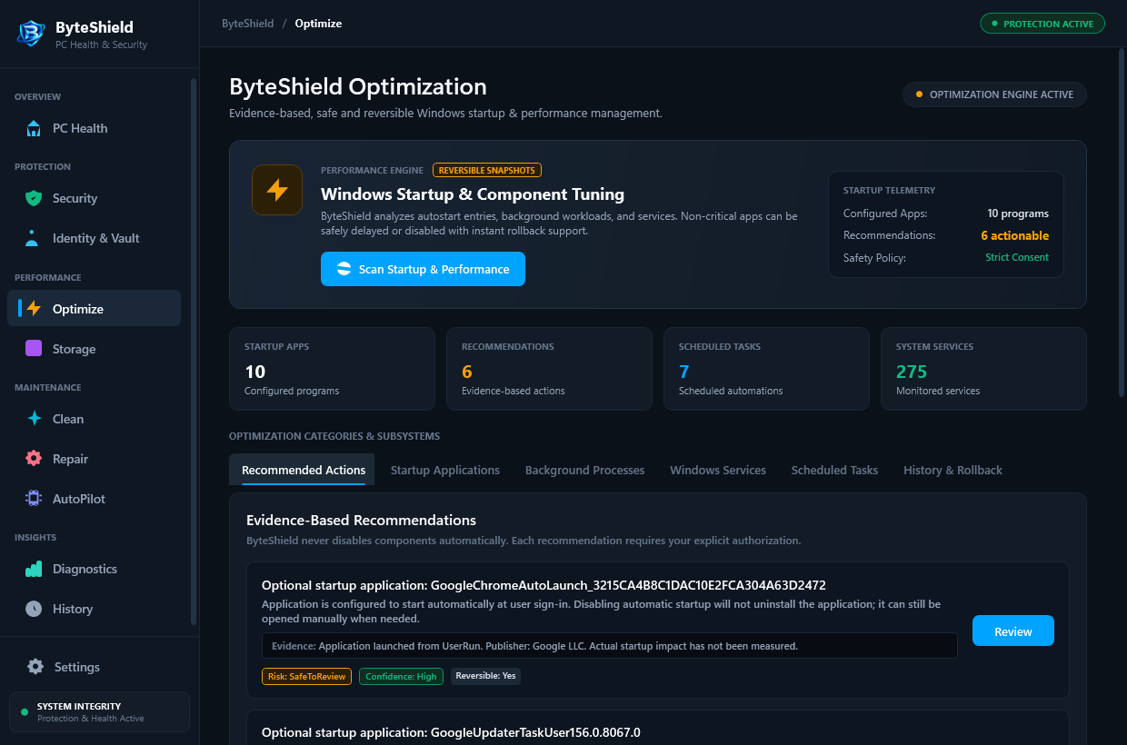The height and width of the screenshot is (745, 1127).
Task: Click the 'Strict Consent' safety policy value
Action: coord(1017,257)
